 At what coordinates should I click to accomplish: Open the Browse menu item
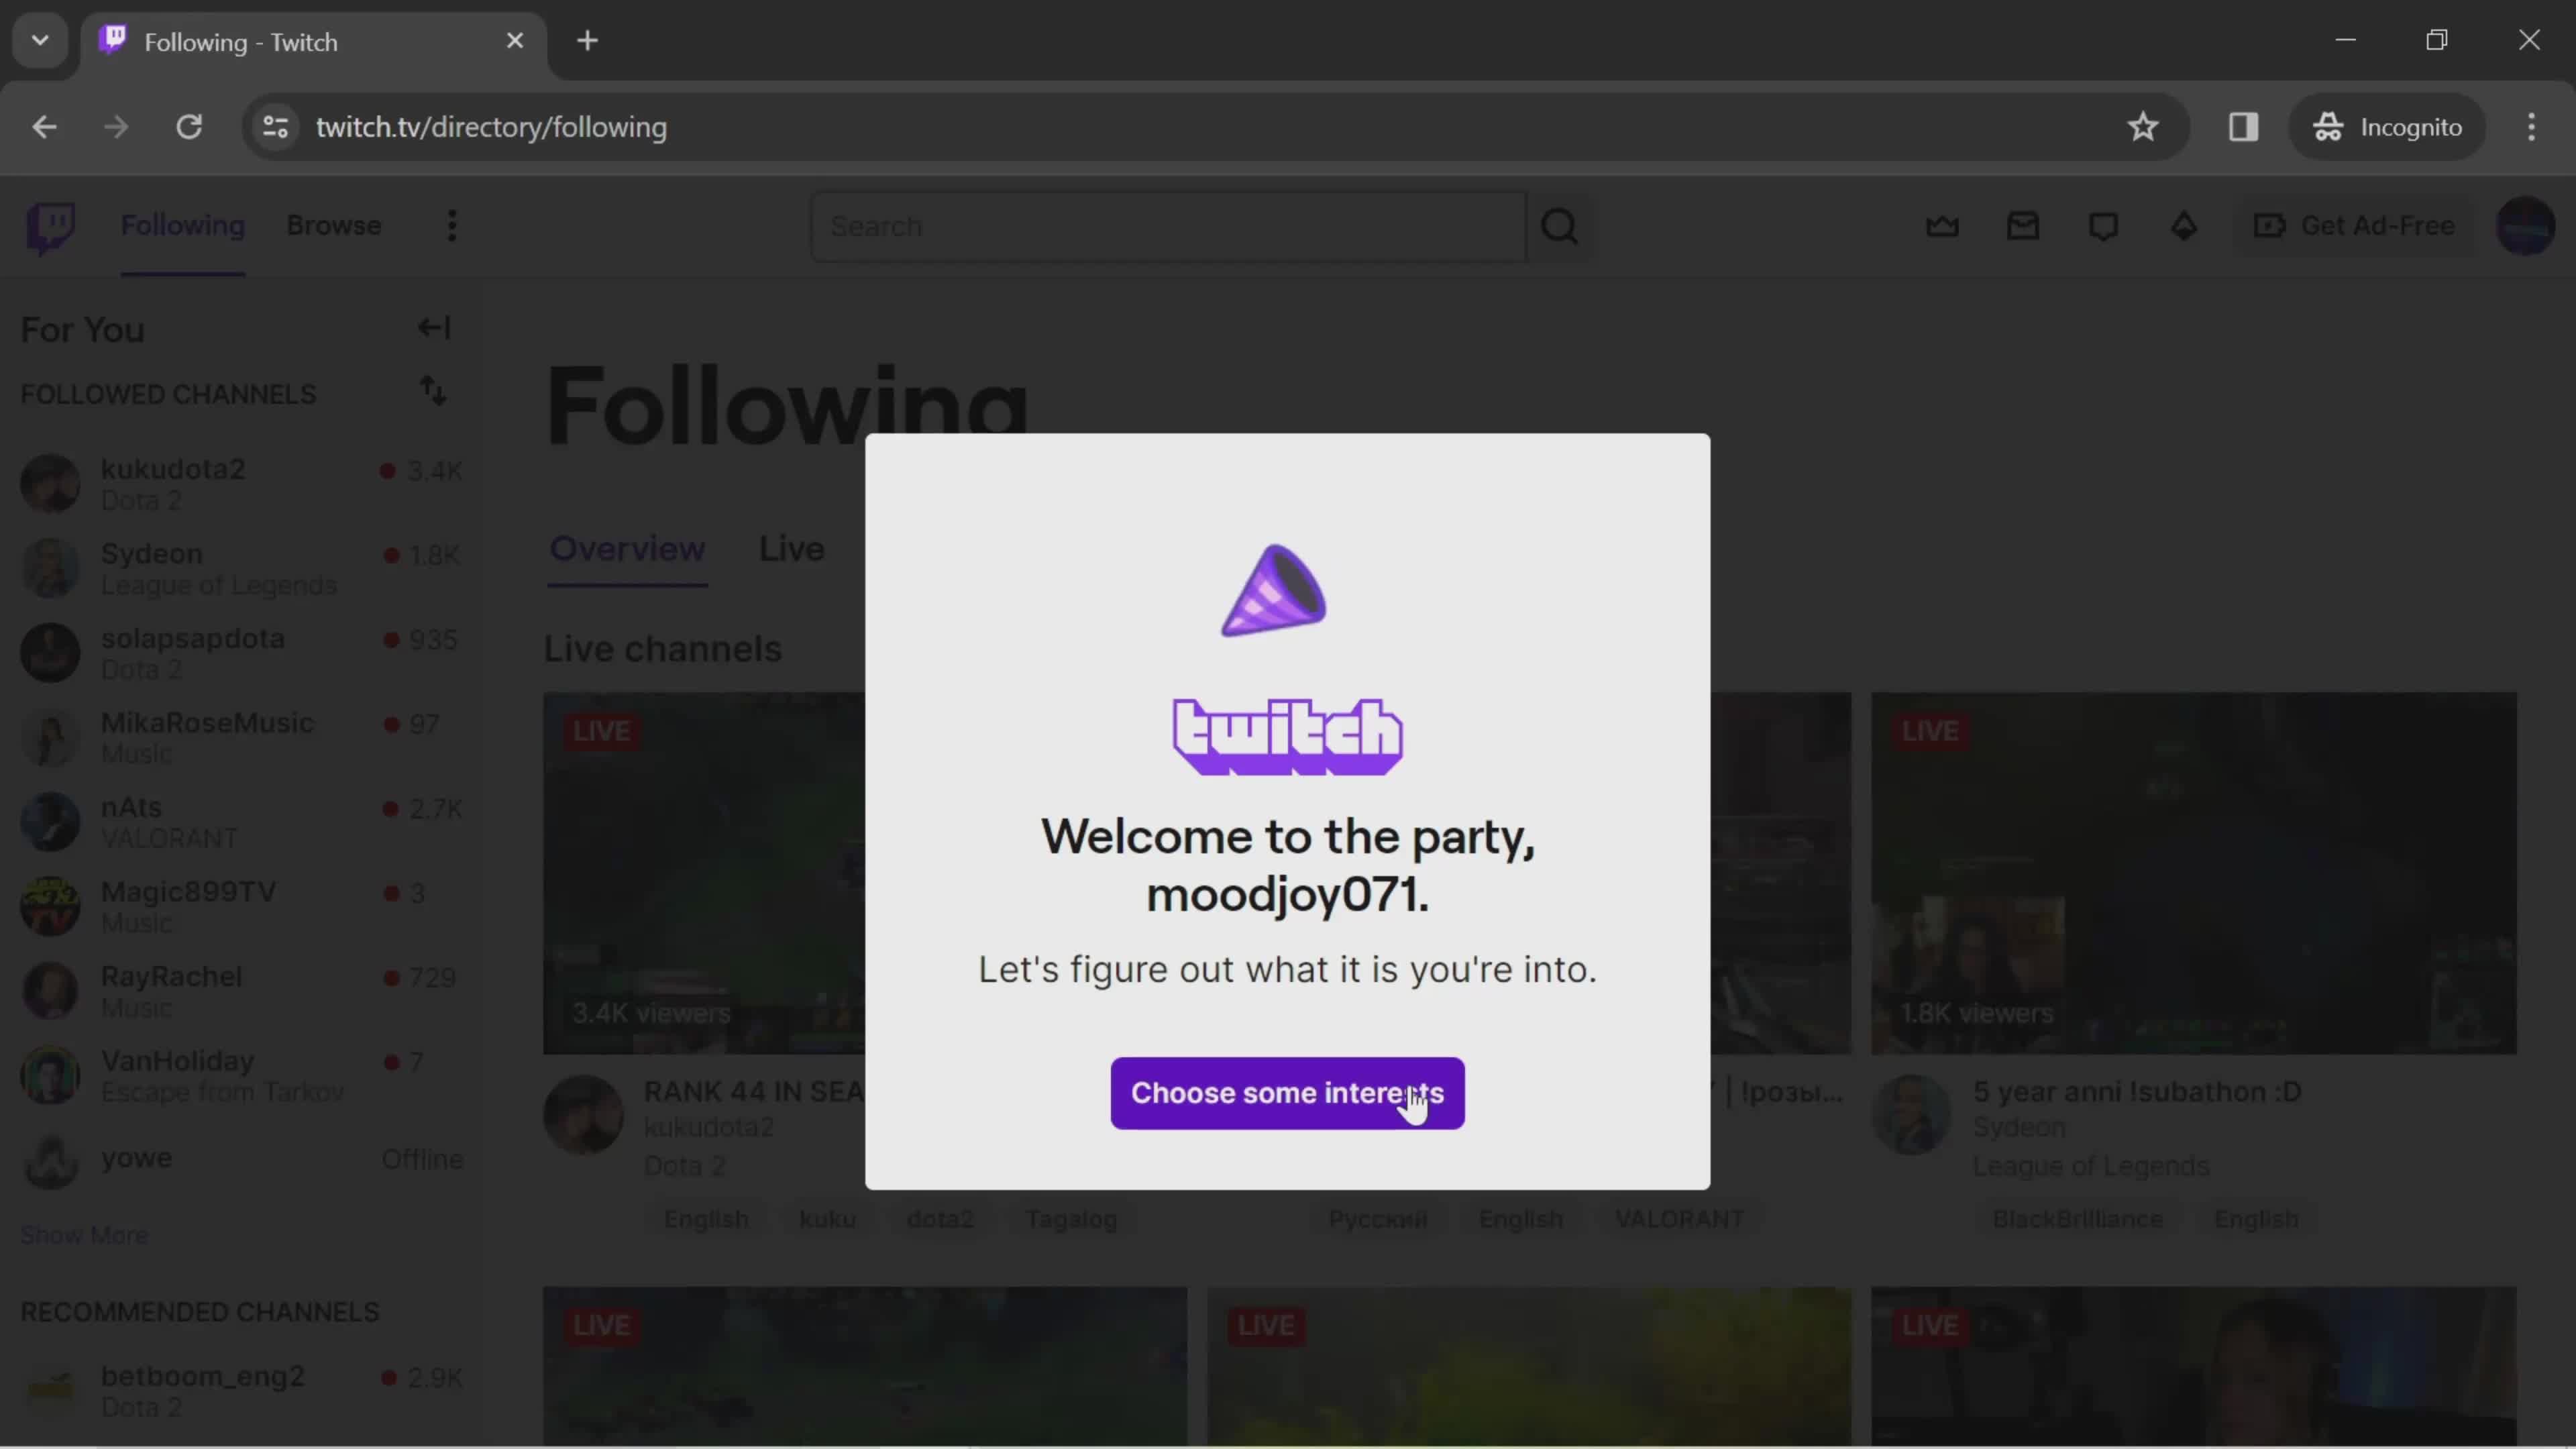click(334, 225)
